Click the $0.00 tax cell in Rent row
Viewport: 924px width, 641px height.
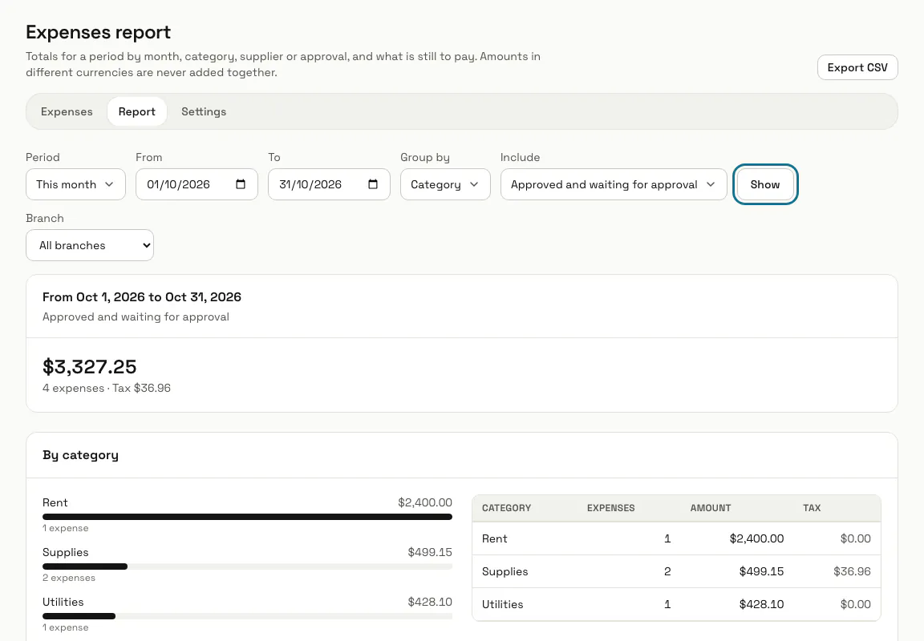[855, 538]
